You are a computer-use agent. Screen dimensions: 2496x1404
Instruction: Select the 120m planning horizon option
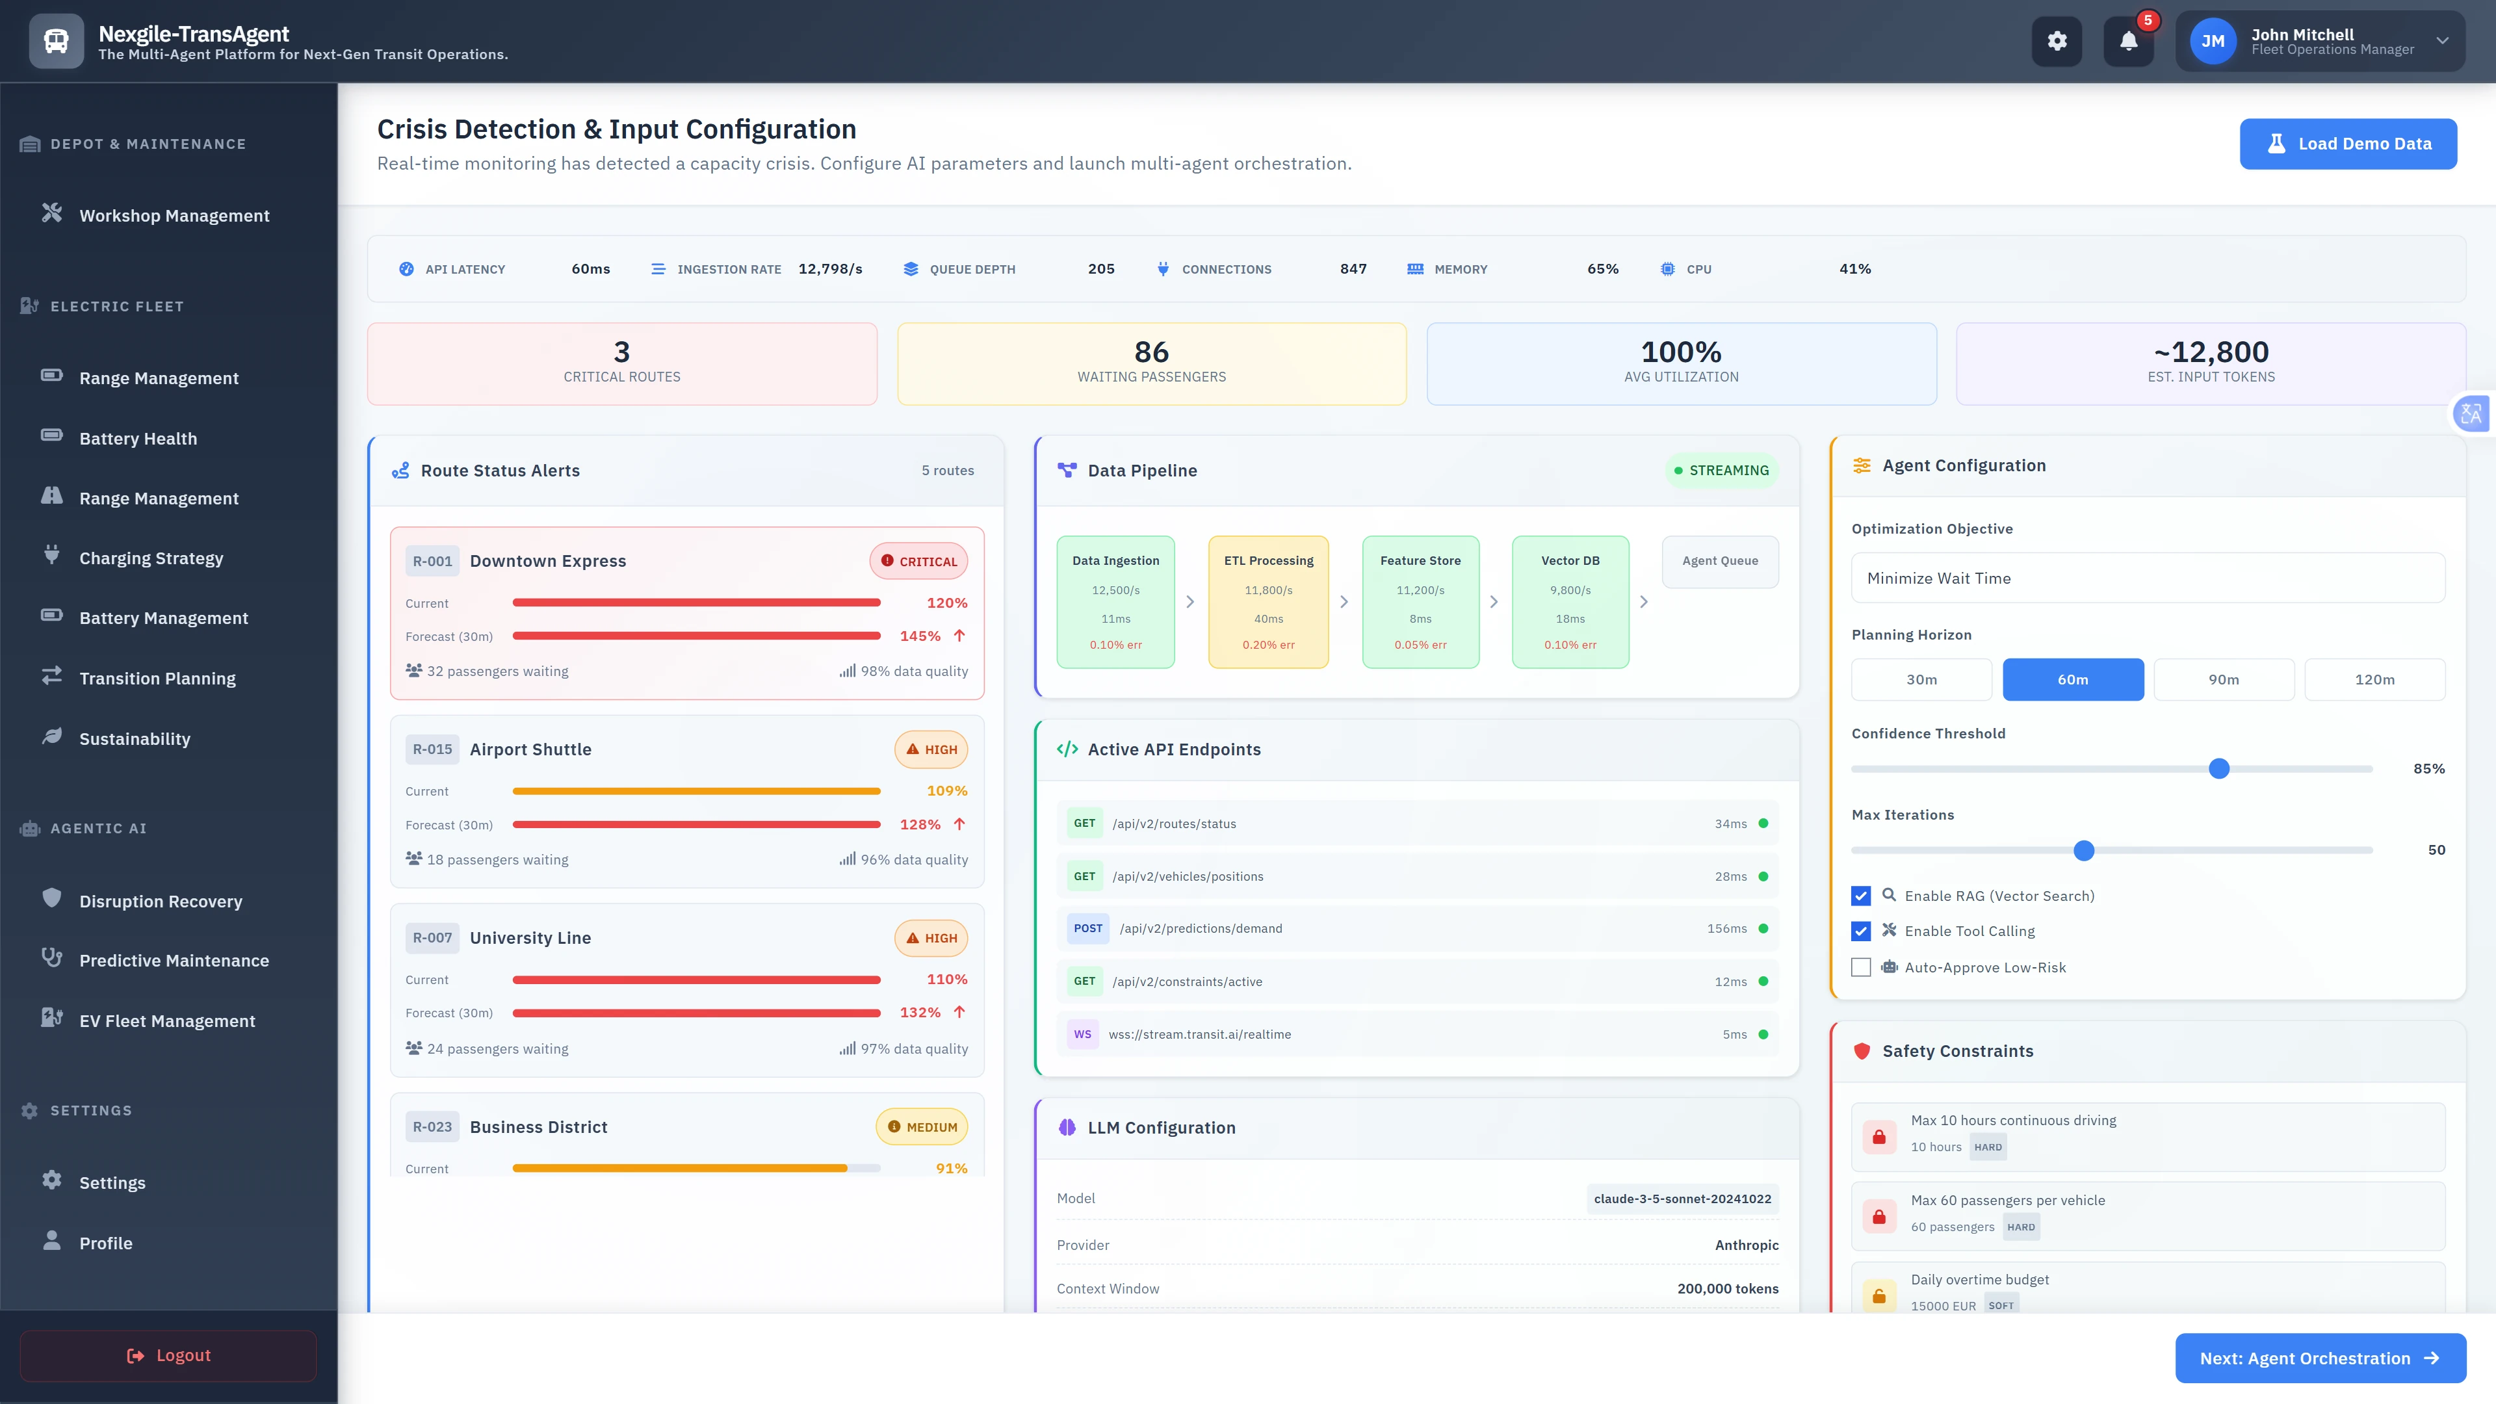tap(2376, 679)
